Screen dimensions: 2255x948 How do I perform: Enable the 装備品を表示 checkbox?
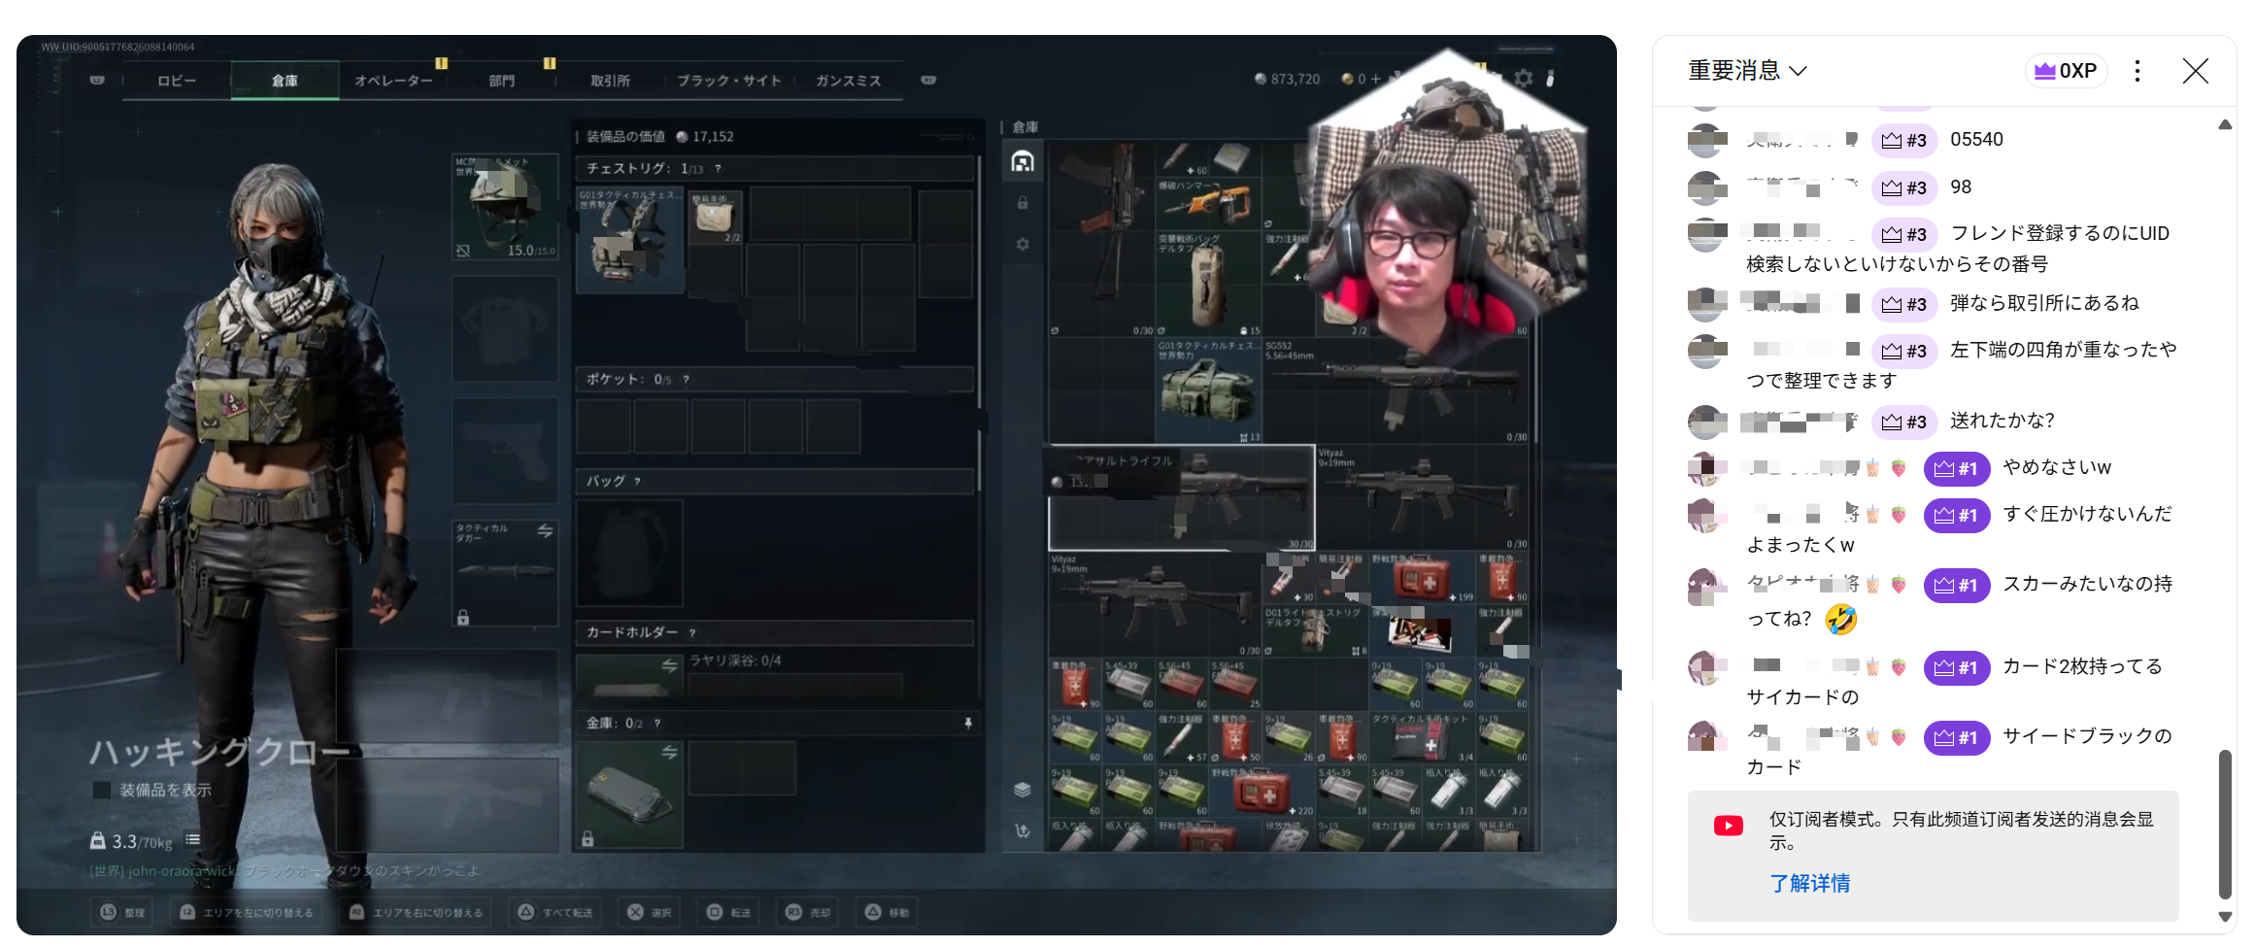pos(102,791)
